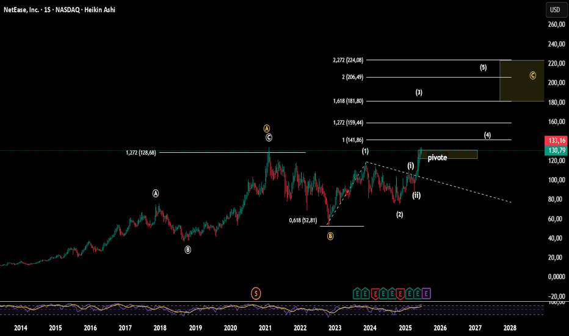Click the red 133,16 price tag
This screenshot has width=569, height=336.
tap(556, 141)
